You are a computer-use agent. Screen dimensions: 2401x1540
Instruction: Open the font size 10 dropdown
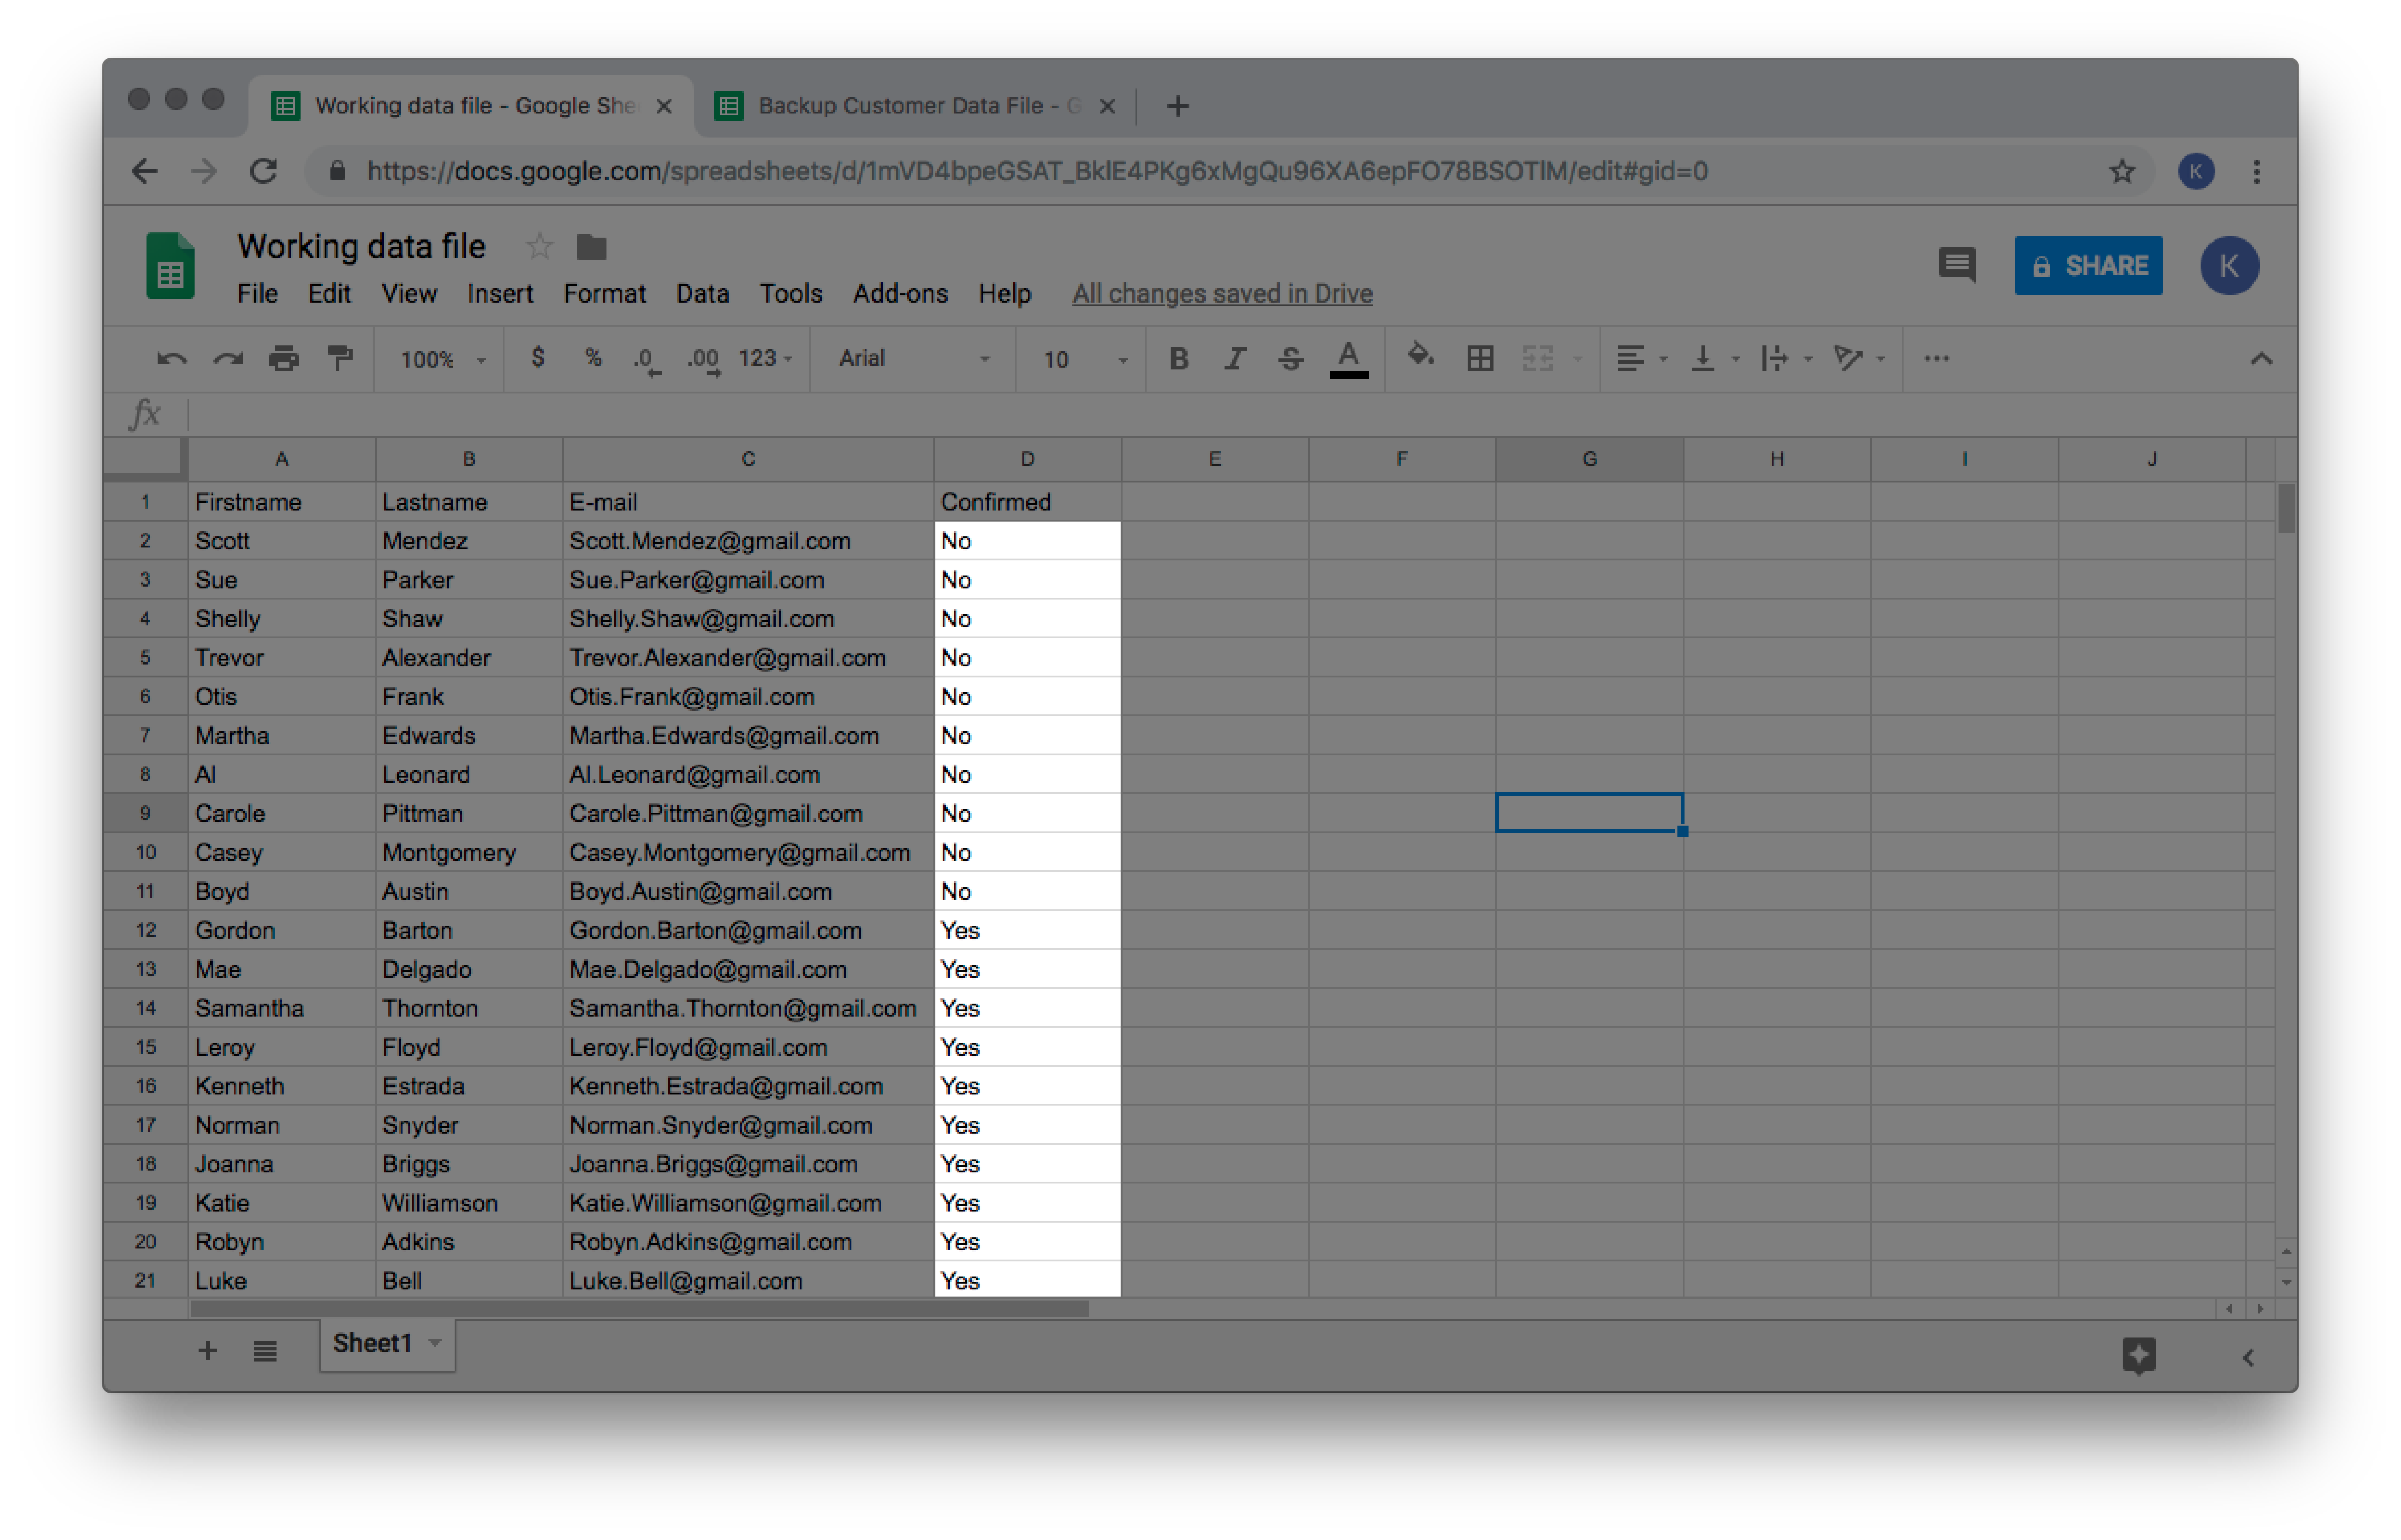(1086, 359)
